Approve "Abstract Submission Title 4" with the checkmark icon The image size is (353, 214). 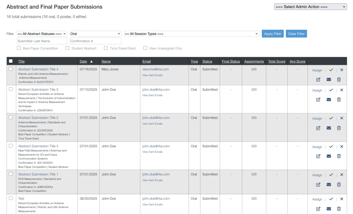(x=331, y=70)
